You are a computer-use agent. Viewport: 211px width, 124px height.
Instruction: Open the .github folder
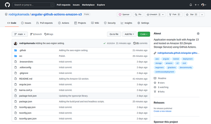pyautogui.click(x=23, y=50)
